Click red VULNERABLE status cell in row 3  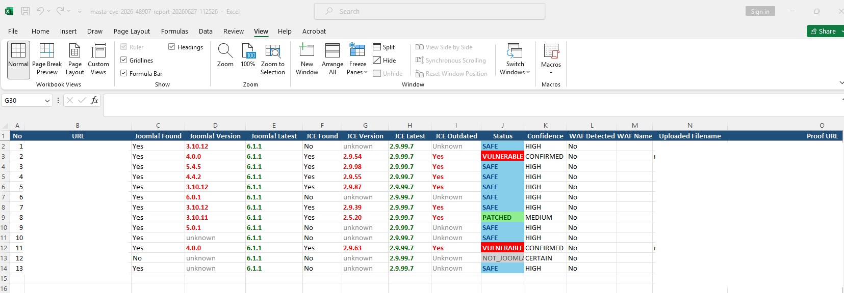point(502,156)
